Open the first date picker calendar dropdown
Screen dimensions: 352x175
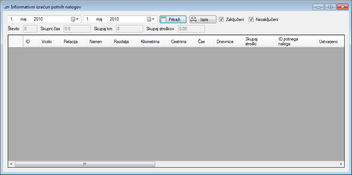coord(75,19)
